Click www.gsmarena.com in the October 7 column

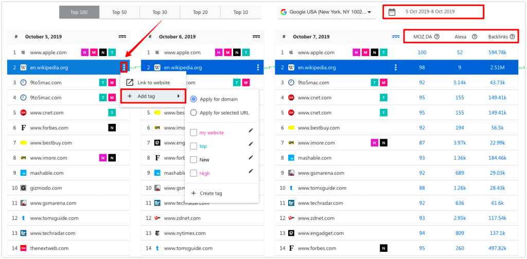(321, 173)
